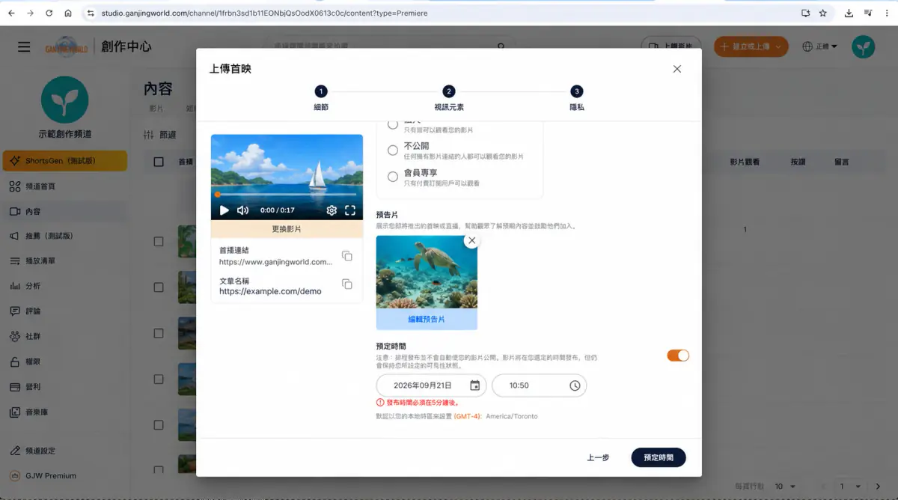The width and height of the screenshot is (898, 500).
Task: Click 上一步 to go back
Action: coord(598,457)
